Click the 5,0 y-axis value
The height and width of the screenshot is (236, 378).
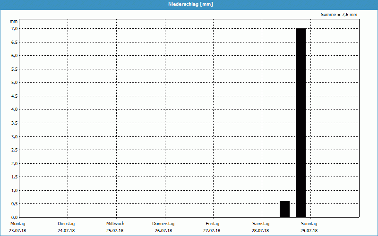coord(14,83)
